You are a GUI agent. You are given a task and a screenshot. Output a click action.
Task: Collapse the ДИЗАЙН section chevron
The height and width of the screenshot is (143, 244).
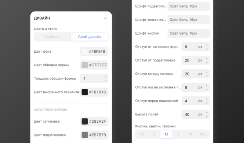pos(105,18)
